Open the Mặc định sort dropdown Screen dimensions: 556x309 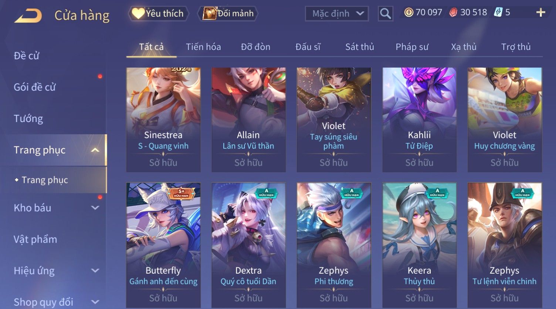[337, 14]
